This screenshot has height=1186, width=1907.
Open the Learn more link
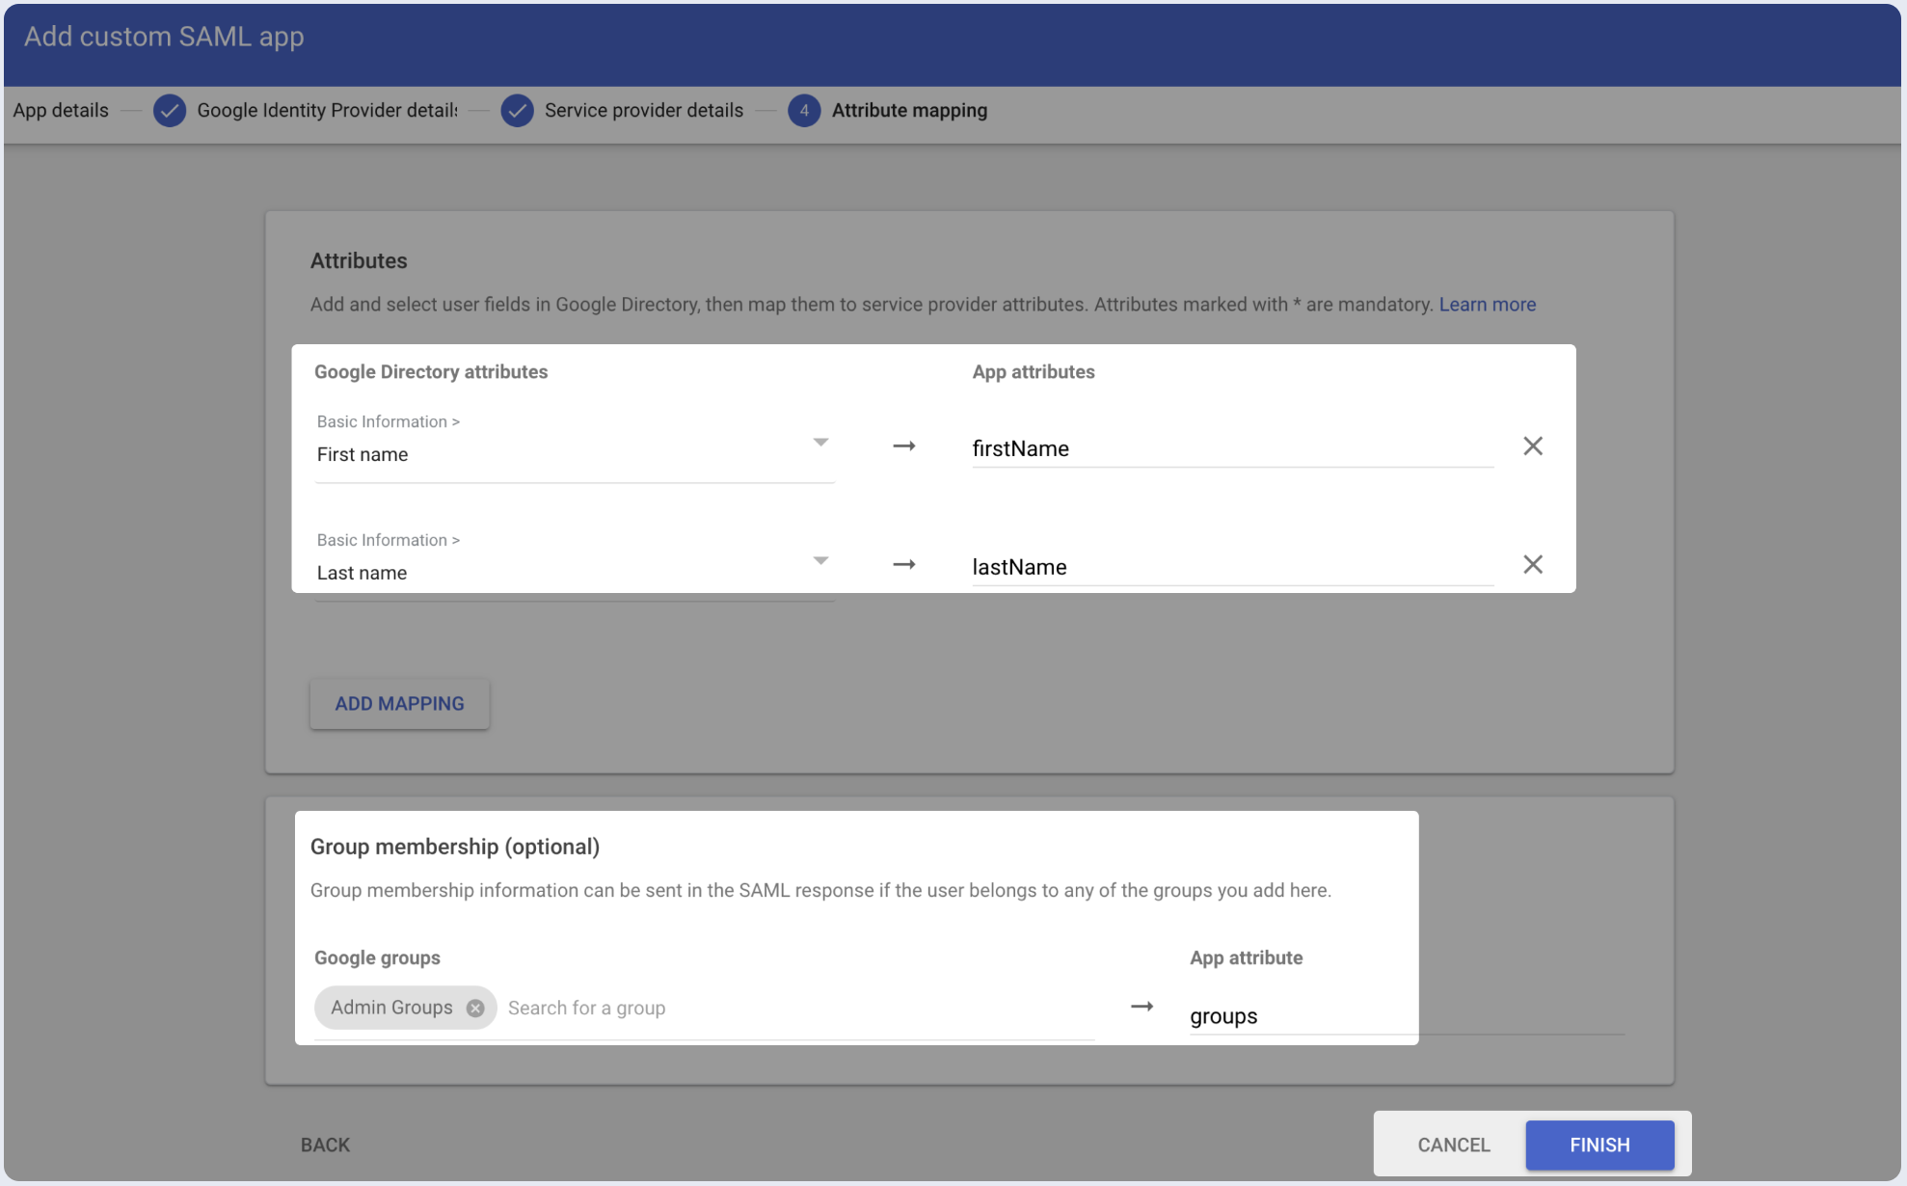click(1487, 305)
